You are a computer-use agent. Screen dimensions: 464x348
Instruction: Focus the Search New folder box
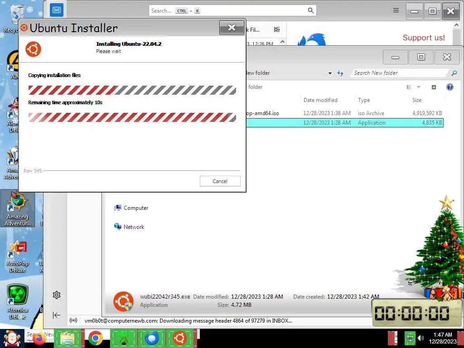pyautogui.click(x=400, y=73)
